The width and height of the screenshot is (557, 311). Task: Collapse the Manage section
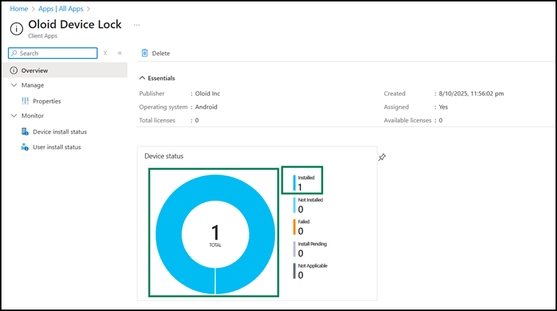click(14, 85)
